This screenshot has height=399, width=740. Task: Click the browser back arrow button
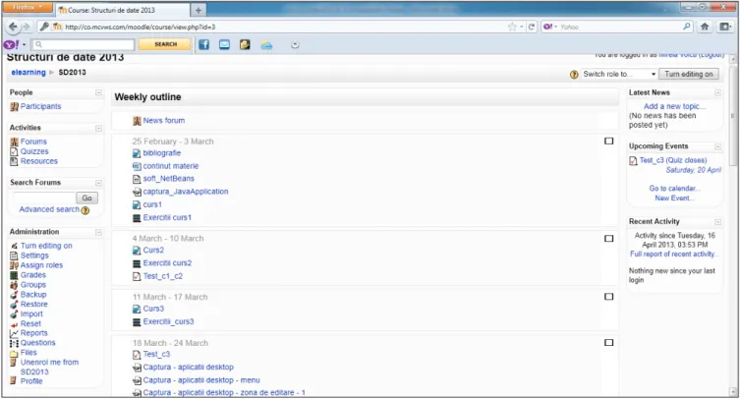click(13, 27)
